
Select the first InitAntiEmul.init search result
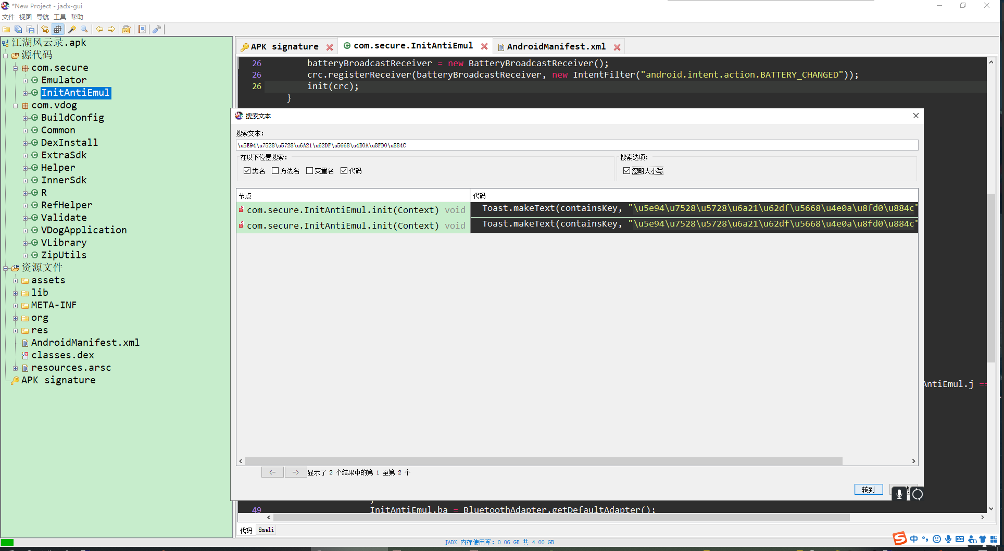tap(577, 209)
